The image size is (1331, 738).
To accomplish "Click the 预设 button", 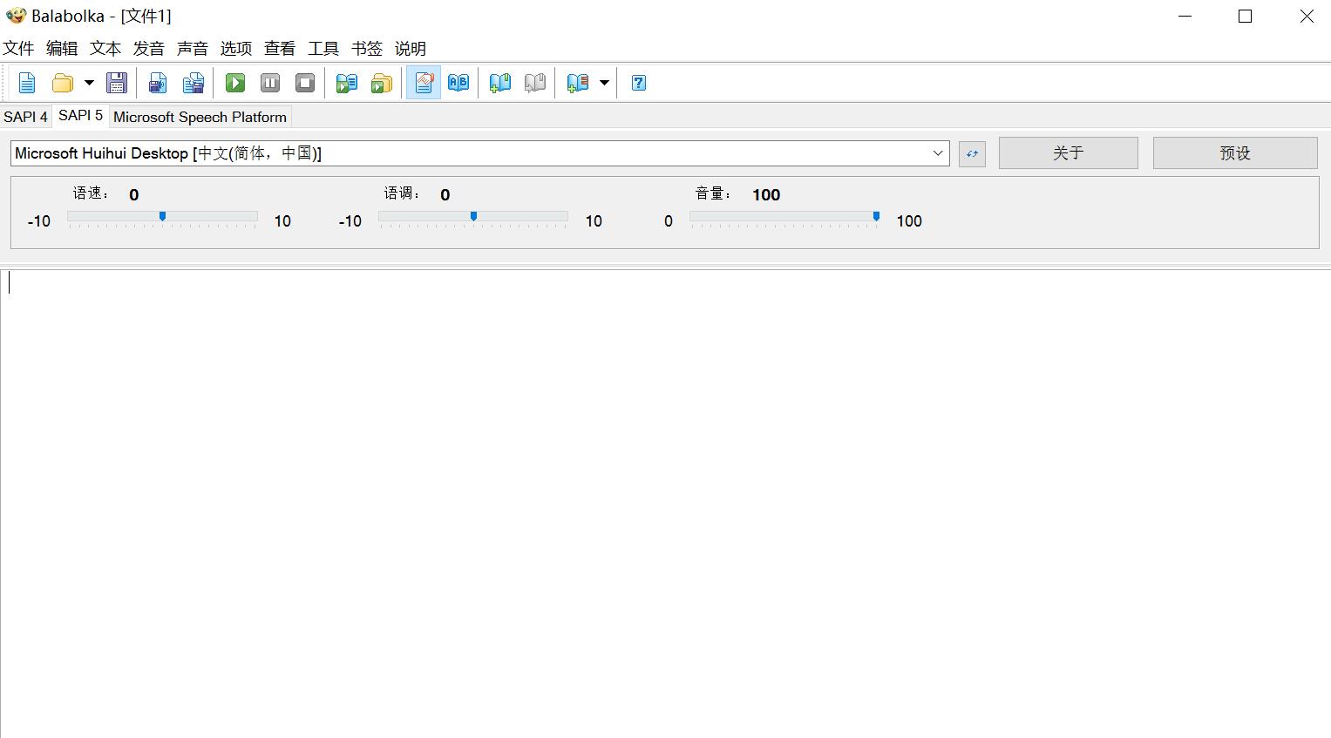I will click(x=1234, y=153).
